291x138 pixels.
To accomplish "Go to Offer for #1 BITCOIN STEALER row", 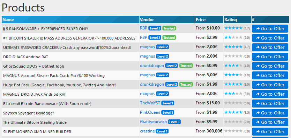I will (x=270, y=38).
